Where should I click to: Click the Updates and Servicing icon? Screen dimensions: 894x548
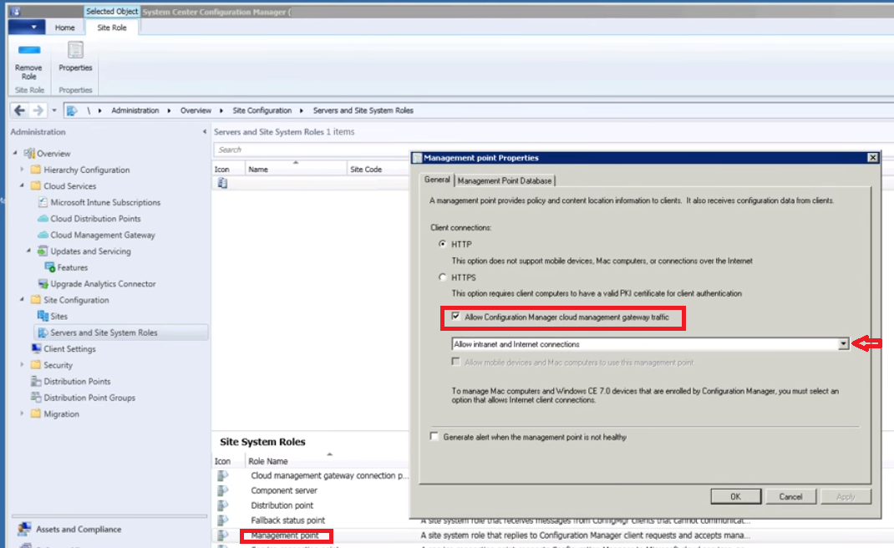tap(43, 251)
